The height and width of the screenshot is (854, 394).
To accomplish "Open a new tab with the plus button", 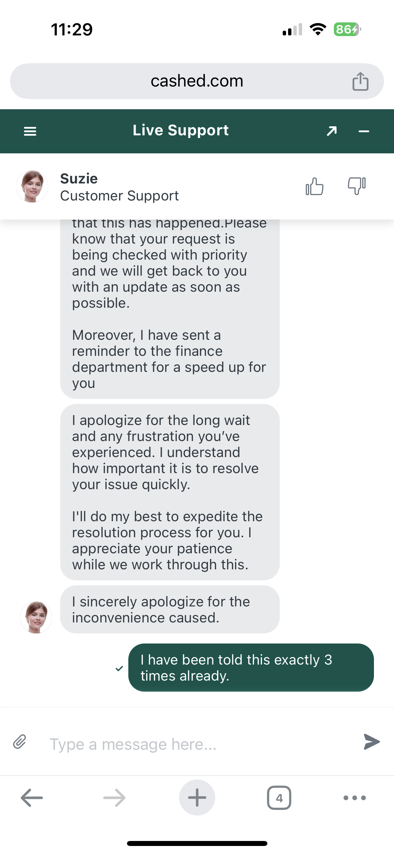I will pos(197,798).
